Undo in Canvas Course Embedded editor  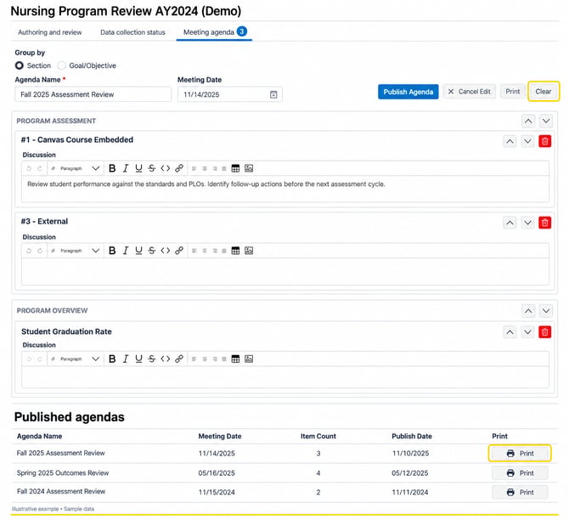29,168
